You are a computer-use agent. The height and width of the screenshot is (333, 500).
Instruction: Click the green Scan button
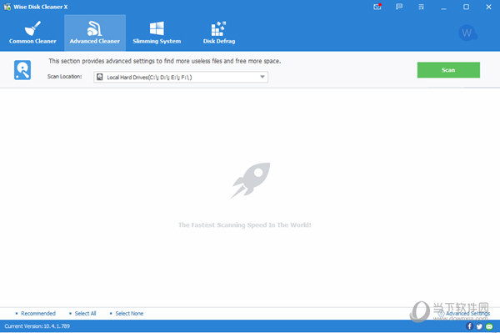pos(448,70)
